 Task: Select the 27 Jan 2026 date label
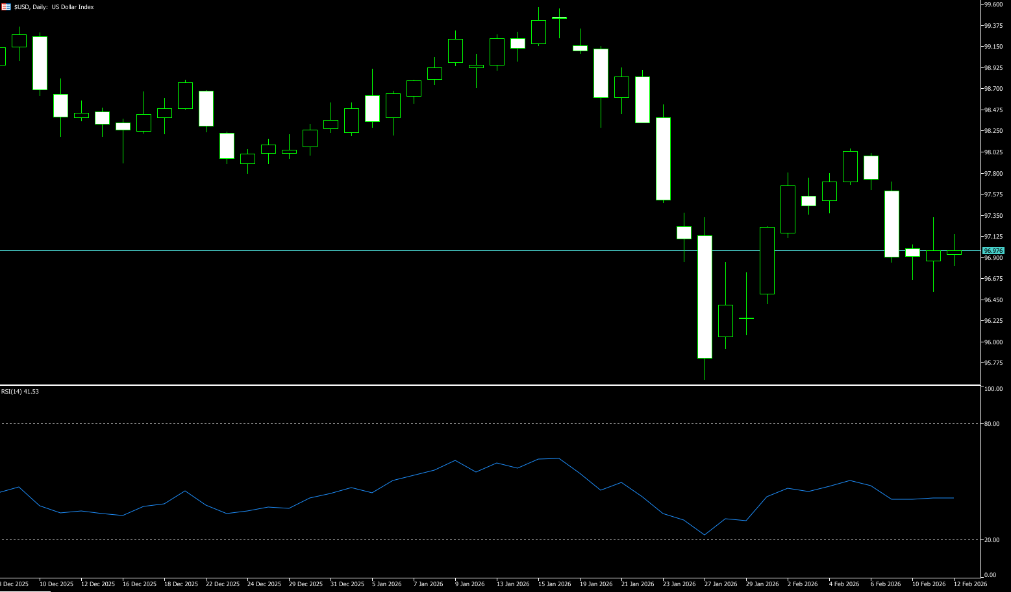[x=721, y=584]
